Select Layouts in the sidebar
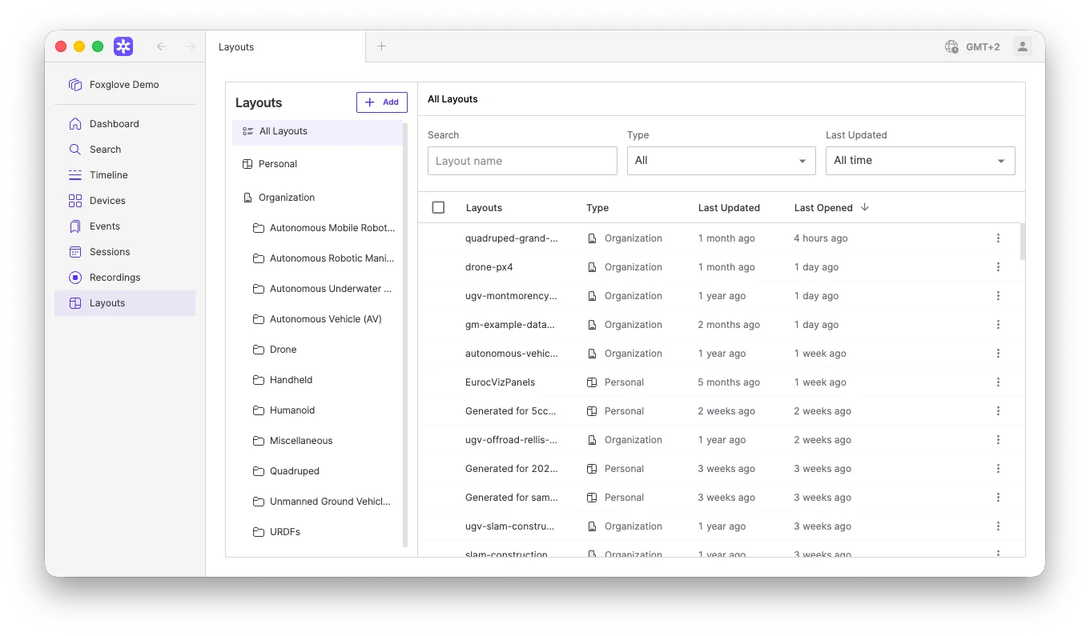Image resolution: width=1090 pixels, height=636 pixels. 125,303
